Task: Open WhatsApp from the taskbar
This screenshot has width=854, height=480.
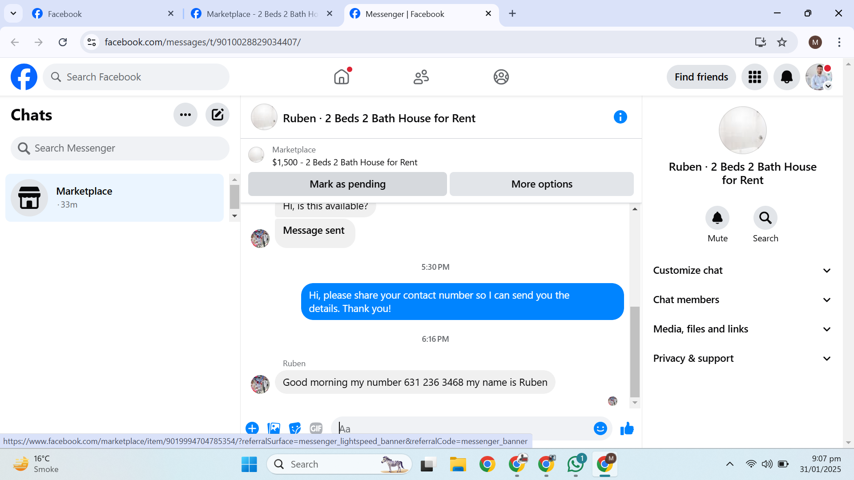Action: (576, 464)
